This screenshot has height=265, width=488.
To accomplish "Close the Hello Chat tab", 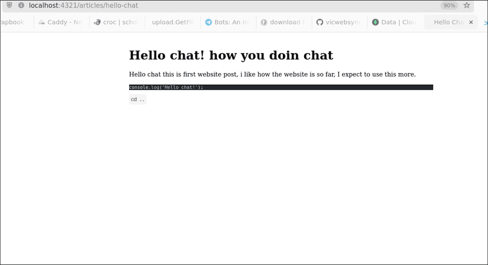I will click(x=471, y=22).
